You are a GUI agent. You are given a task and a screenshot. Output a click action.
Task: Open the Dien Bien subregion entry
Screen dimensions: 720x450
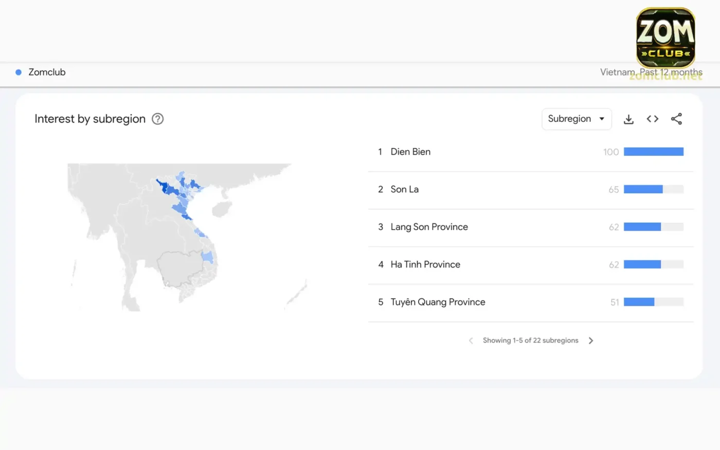410,152
